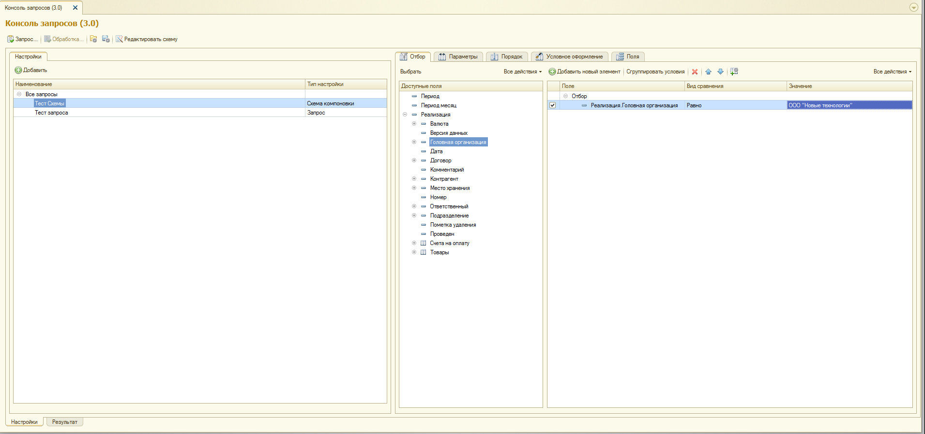Expand the Головная организация field node
Viewport: 925px width, 434px height.
click(414, 142)
